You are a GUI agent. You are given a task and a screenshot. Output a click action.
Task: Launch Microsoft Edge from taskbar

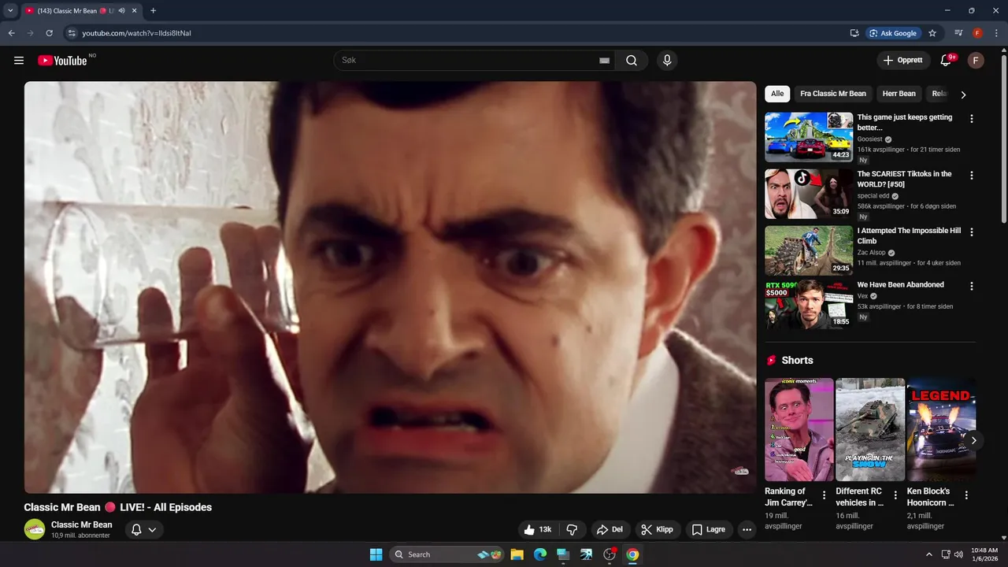540,554
